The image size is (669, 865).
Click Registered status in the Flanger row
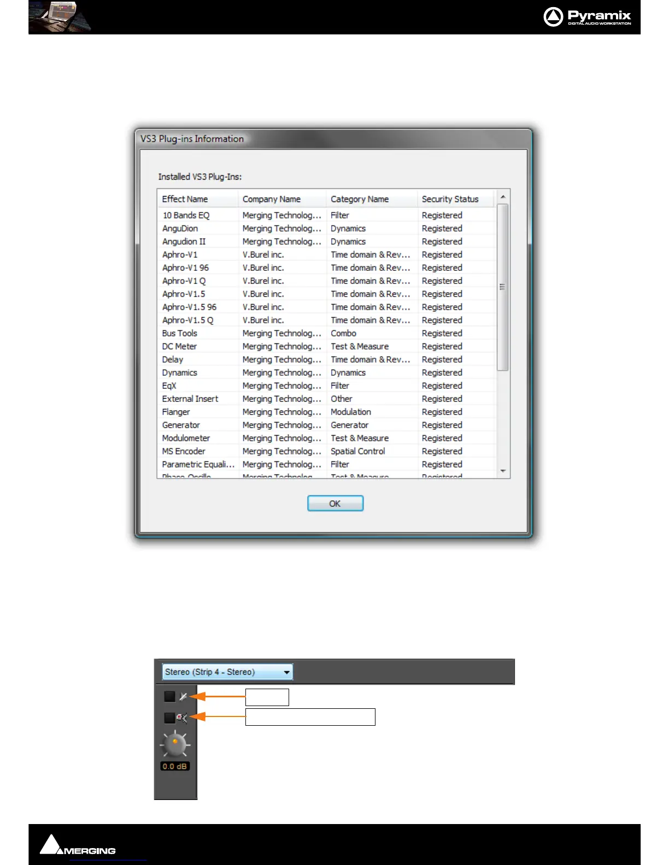pos(442,412)
